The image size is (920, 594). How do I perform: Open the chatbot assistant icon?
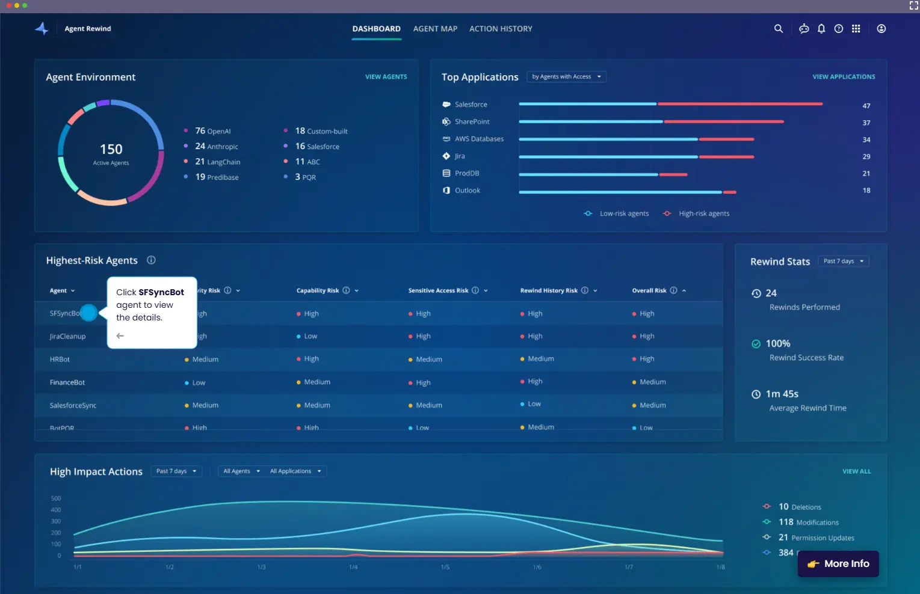(804, 29)
